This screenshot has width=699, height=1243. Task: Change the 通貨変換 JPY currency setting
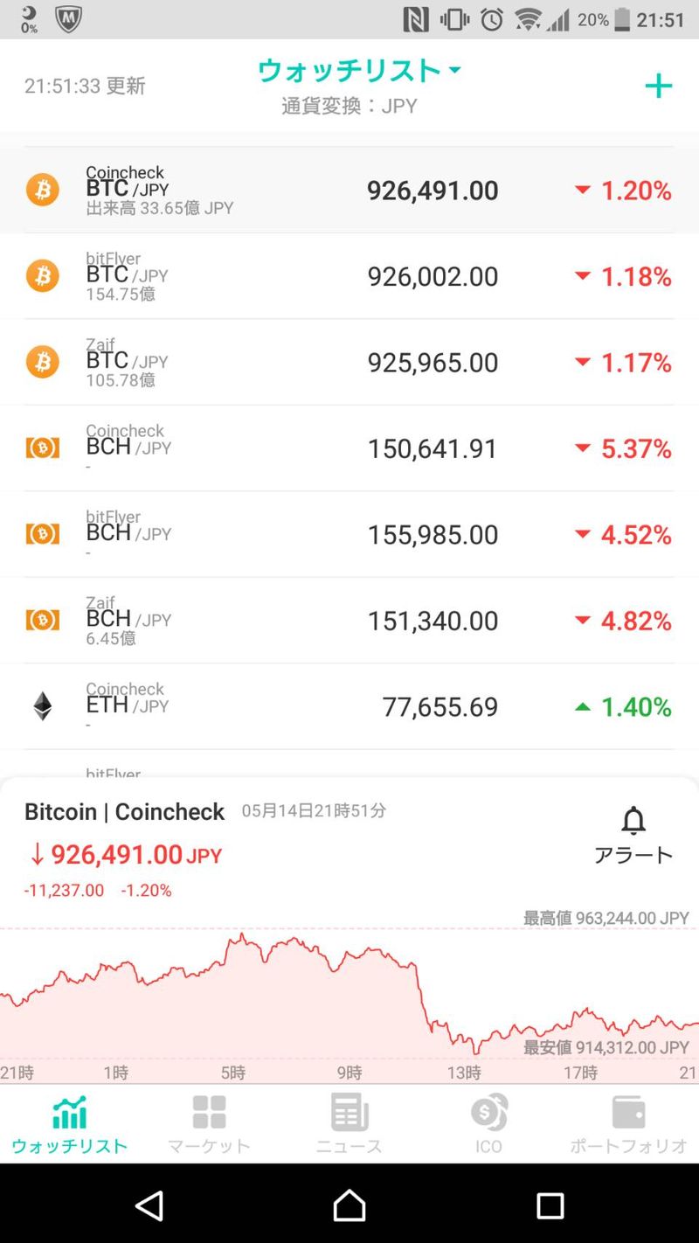(x=349, y=107)
